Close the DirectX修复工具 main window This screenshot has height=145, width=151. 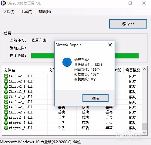[144, 3]
